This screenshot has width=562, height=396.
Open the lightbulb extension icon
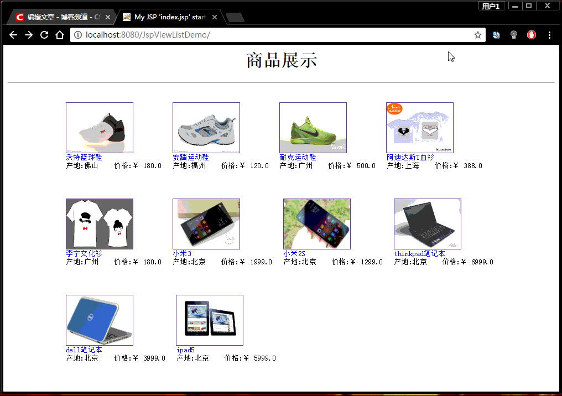tap(514, 35)
